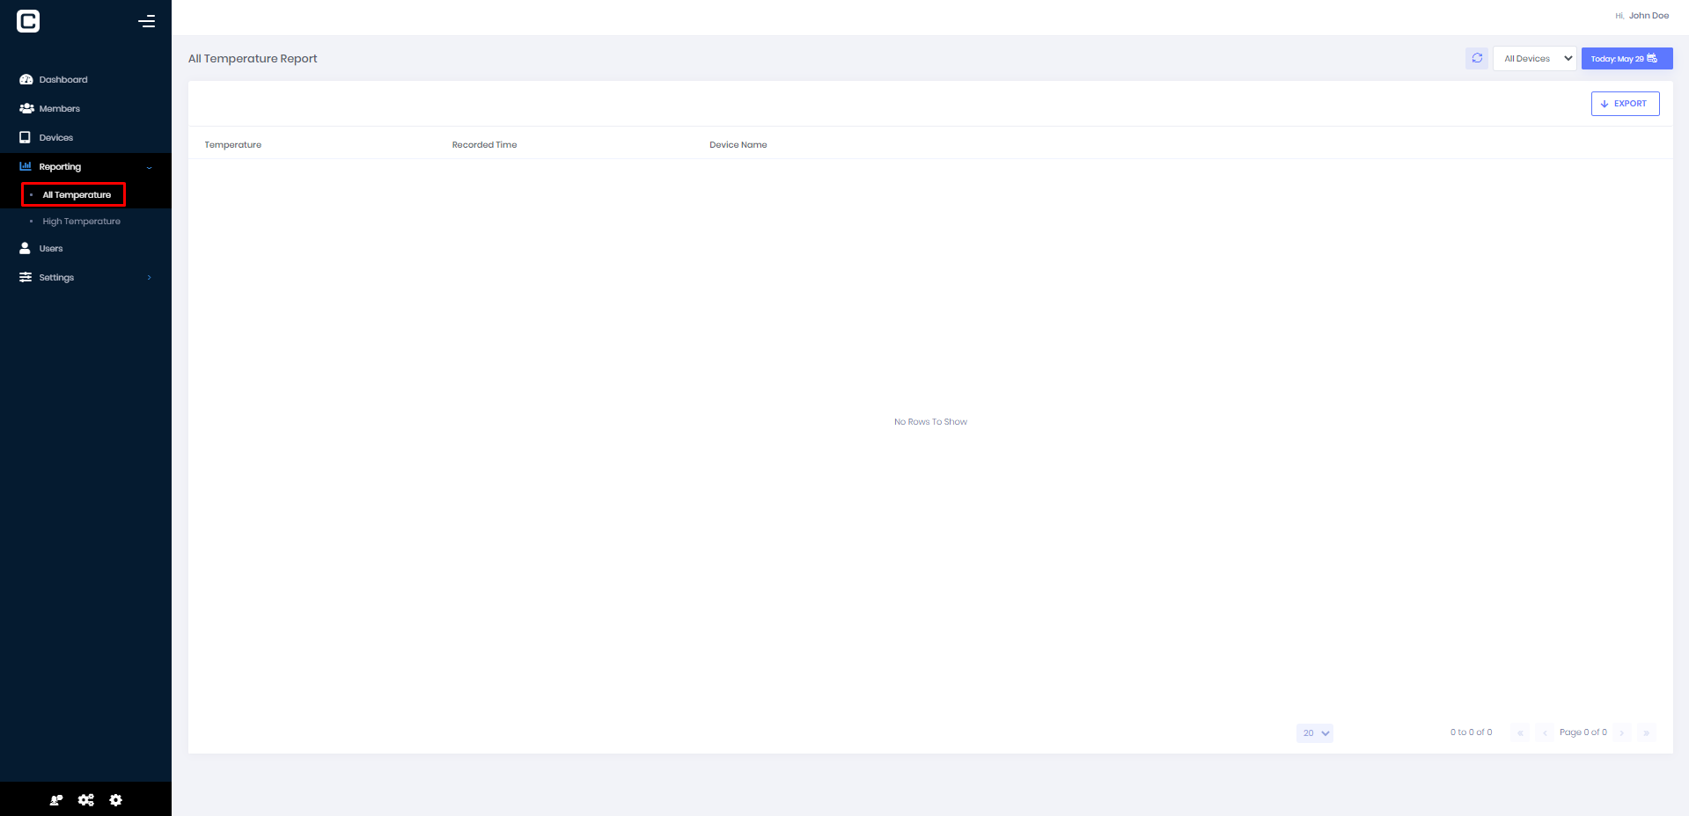Open the Today: May 29 date picker
This screenshot has width=1689, height=816.
[x=1626, y=58]
